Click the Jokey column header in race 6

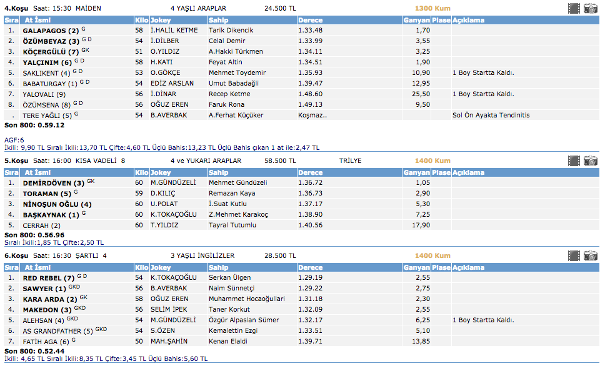(161, 267)
